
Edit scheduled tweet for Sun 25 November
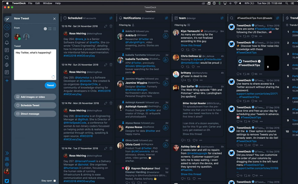pos(106,65)
